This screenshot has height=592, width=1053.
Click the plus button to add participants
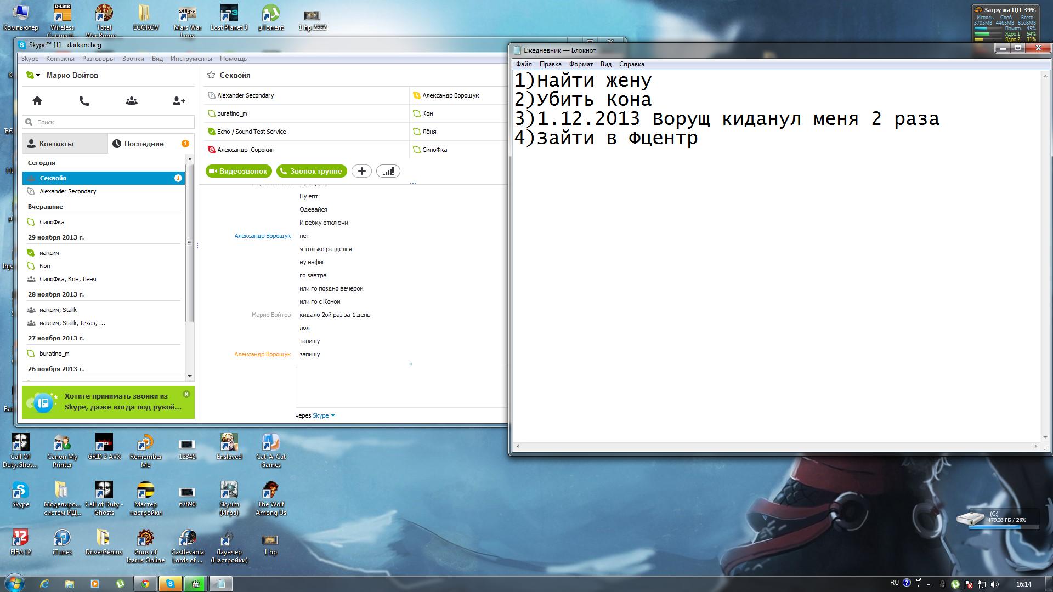point(361,171)
